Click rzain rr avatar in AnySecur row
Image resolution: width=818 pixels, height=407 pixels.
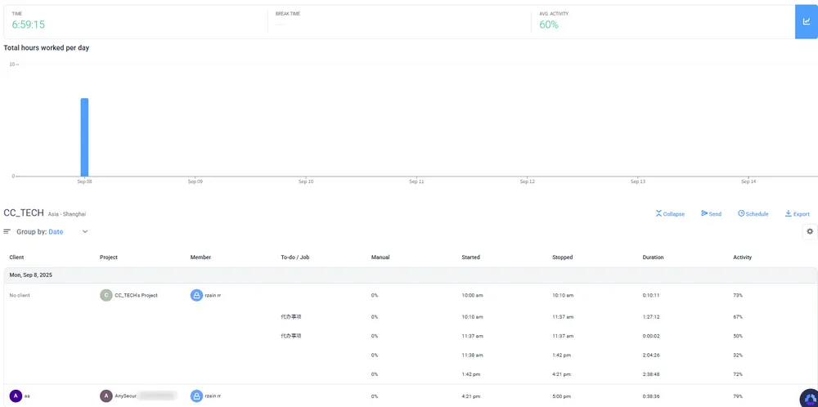click(x=196, y=396)
